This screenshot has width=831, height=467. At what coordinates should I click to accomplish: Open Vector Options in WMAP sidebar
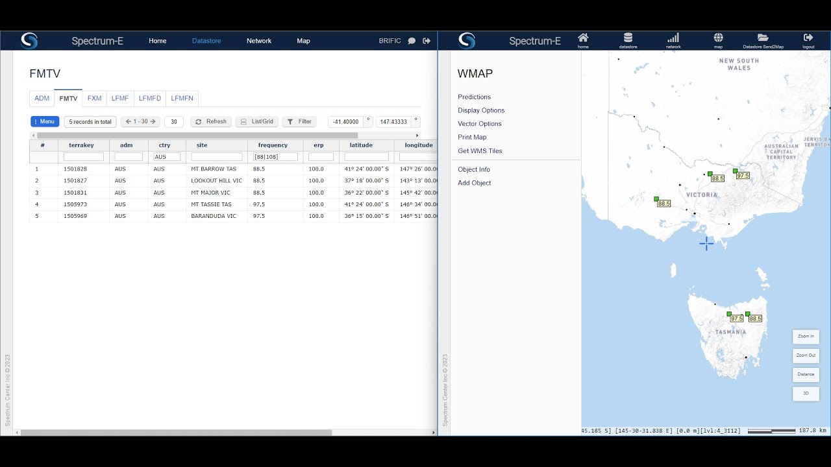[x=480, y=124]
